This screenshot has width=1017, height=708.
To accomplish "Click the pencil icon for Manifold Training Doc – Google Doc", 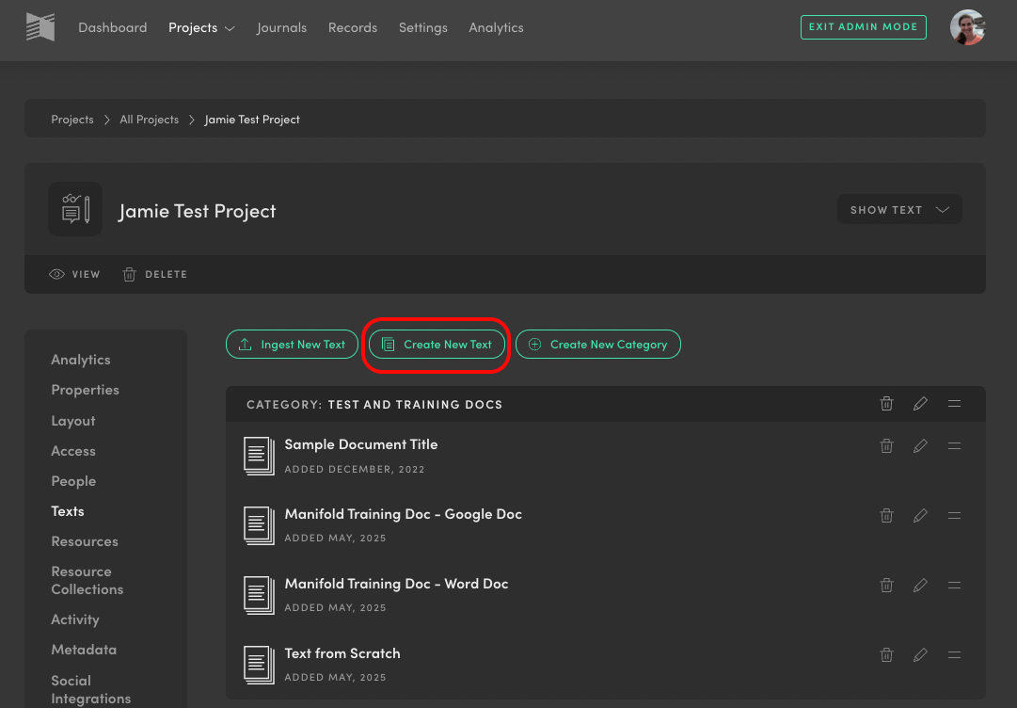I will coord(920,515).
